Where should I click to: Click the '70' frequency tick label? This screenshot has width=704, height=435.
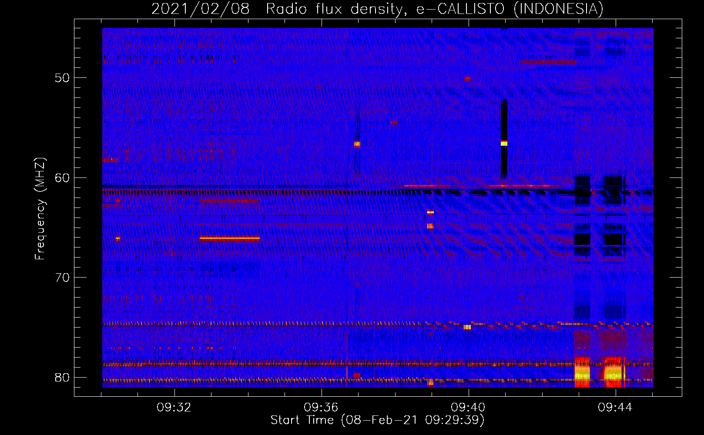[x=62, y=278]
